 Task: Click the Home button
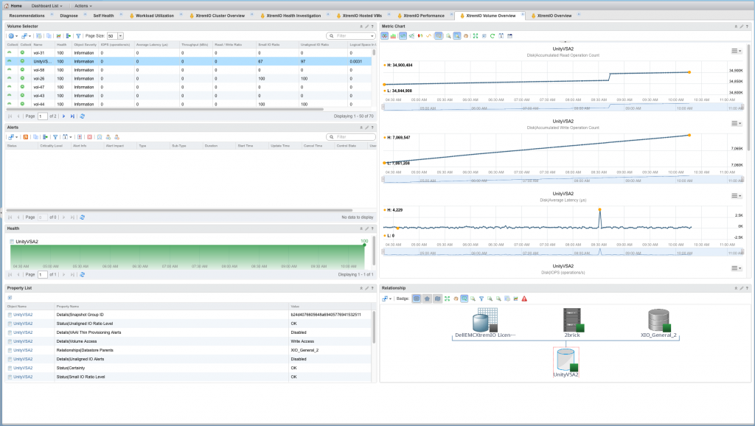coord(14,5)
